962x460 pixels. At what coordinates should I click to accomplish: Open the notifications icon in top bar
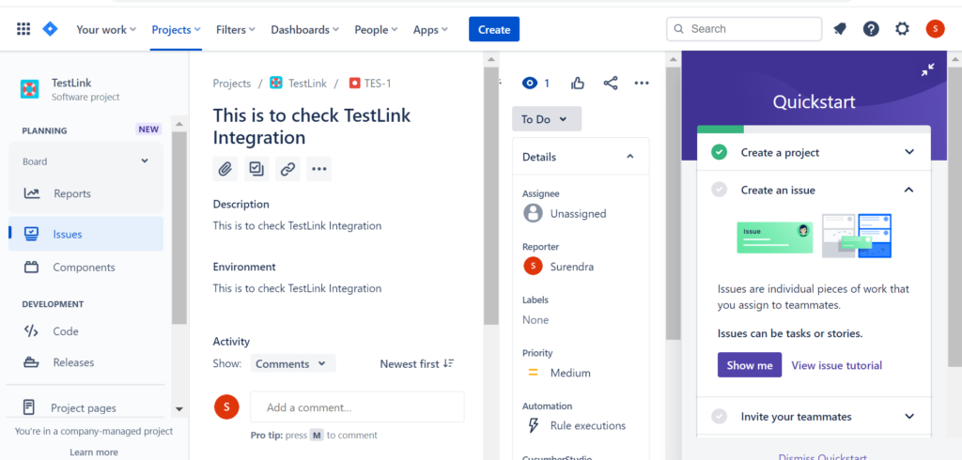click(840, 29)
